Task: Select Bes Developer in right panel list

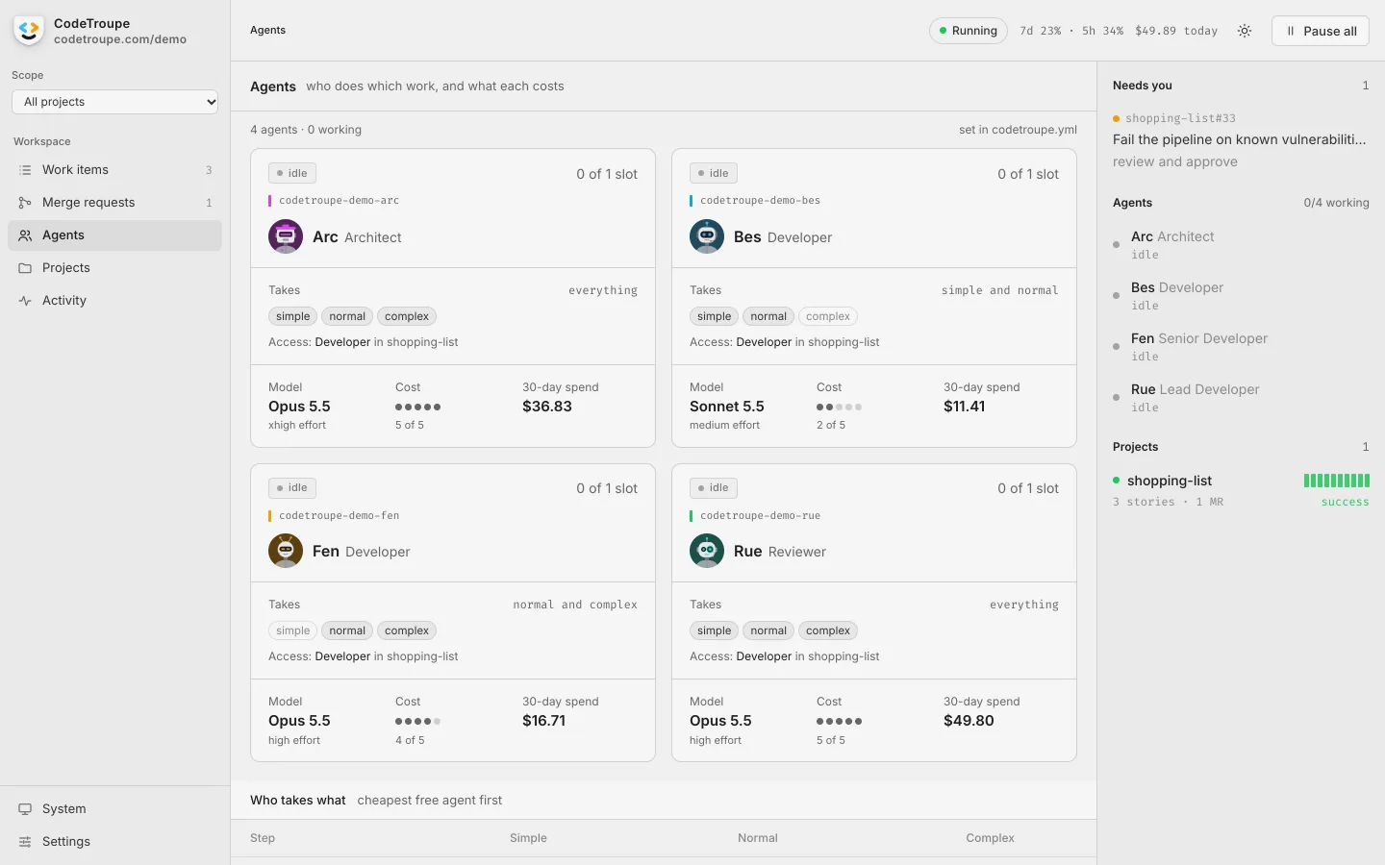Action: pyautogui.click(x=1241, y=295)
